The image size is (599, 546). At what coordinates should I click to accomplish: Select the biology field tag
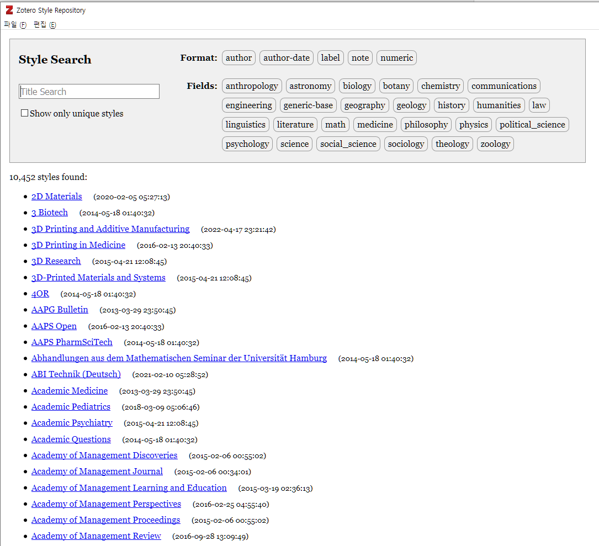[357, 86]
